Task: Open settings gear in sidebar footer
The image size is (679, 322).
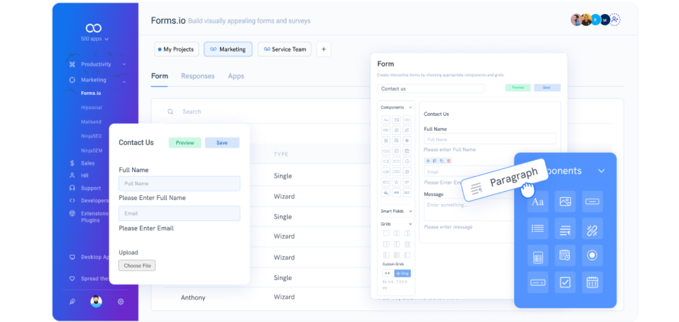Action: (x=121, y=301)
